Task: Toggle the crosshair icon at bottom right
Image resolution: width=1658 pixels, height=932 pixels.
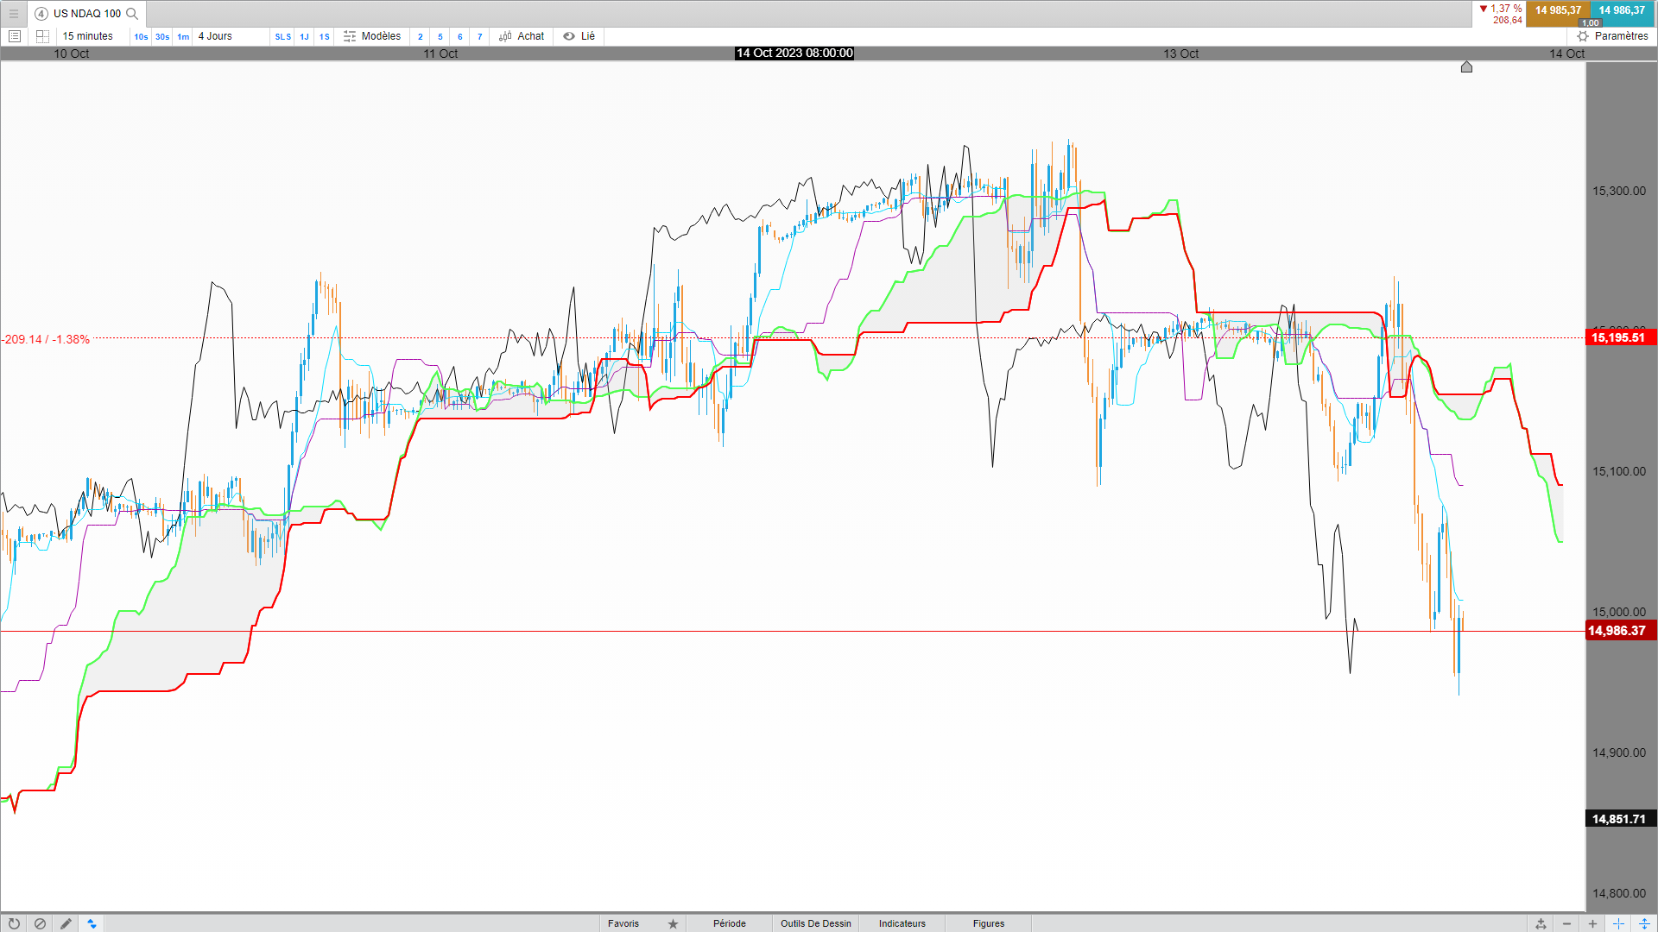Action: coord(1618,923)
